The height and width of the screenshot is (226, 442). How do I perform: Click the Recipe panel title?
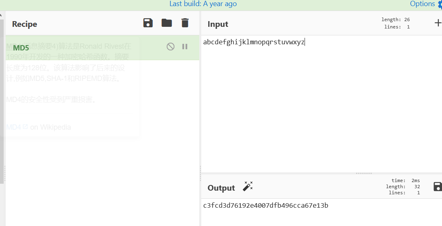pos(24,24)
